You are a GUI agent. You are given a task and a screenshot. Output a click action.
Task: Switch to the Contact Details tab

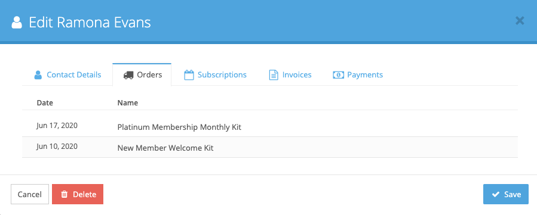(67, 74)
